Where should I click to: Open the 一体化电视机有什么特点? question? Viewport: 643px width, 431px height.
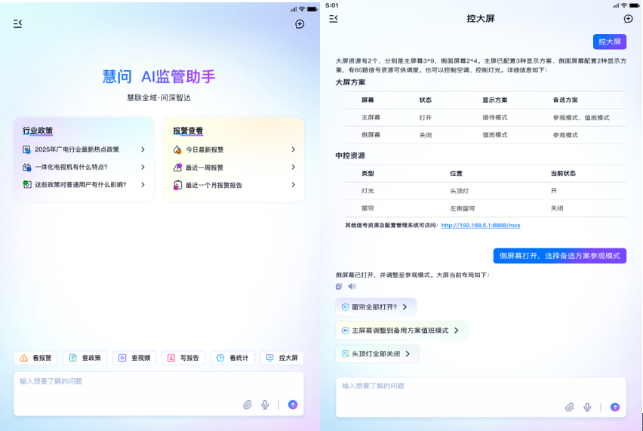[84, 167]
